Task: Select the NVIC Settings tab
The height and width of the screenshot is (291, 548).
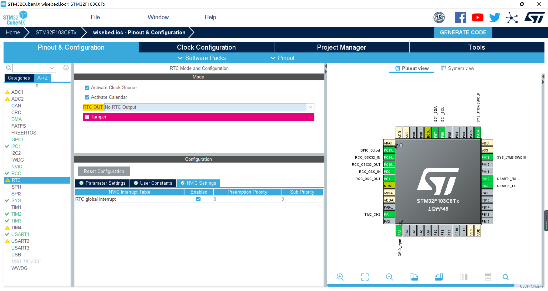Action: point(198,183)
